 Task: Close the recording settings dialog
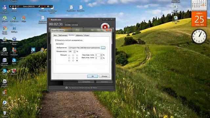[x=109, y=30]
